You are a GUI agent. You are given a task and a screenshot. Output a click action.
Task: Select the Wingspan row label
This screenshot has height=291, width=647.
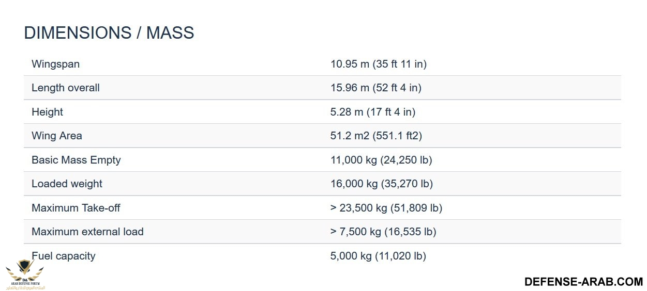pos(56,64)
